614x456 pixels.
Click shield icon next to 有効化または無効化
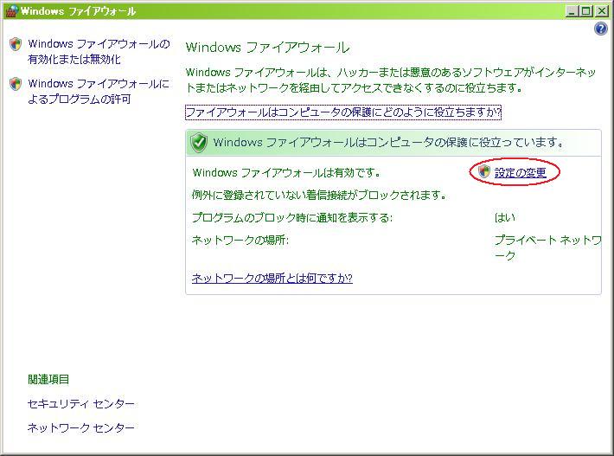pyautogui.click(x=16, y=44)
